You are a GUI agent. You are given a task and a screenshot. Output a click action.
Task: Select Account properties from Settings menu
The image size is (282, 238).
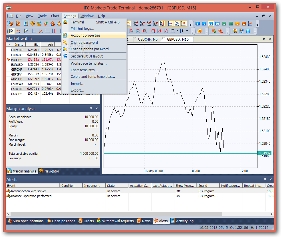tap(94, 35)
